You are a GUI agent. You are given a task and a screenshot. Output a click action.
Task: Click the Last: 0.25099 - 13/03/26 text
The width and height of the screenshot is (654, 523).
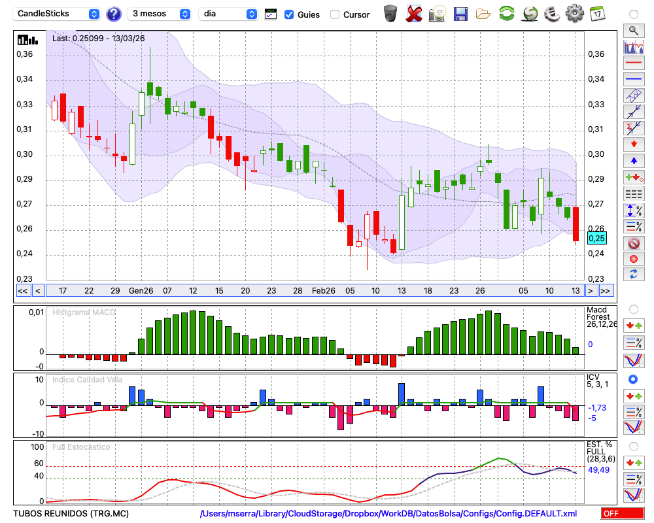click(99, 39)
